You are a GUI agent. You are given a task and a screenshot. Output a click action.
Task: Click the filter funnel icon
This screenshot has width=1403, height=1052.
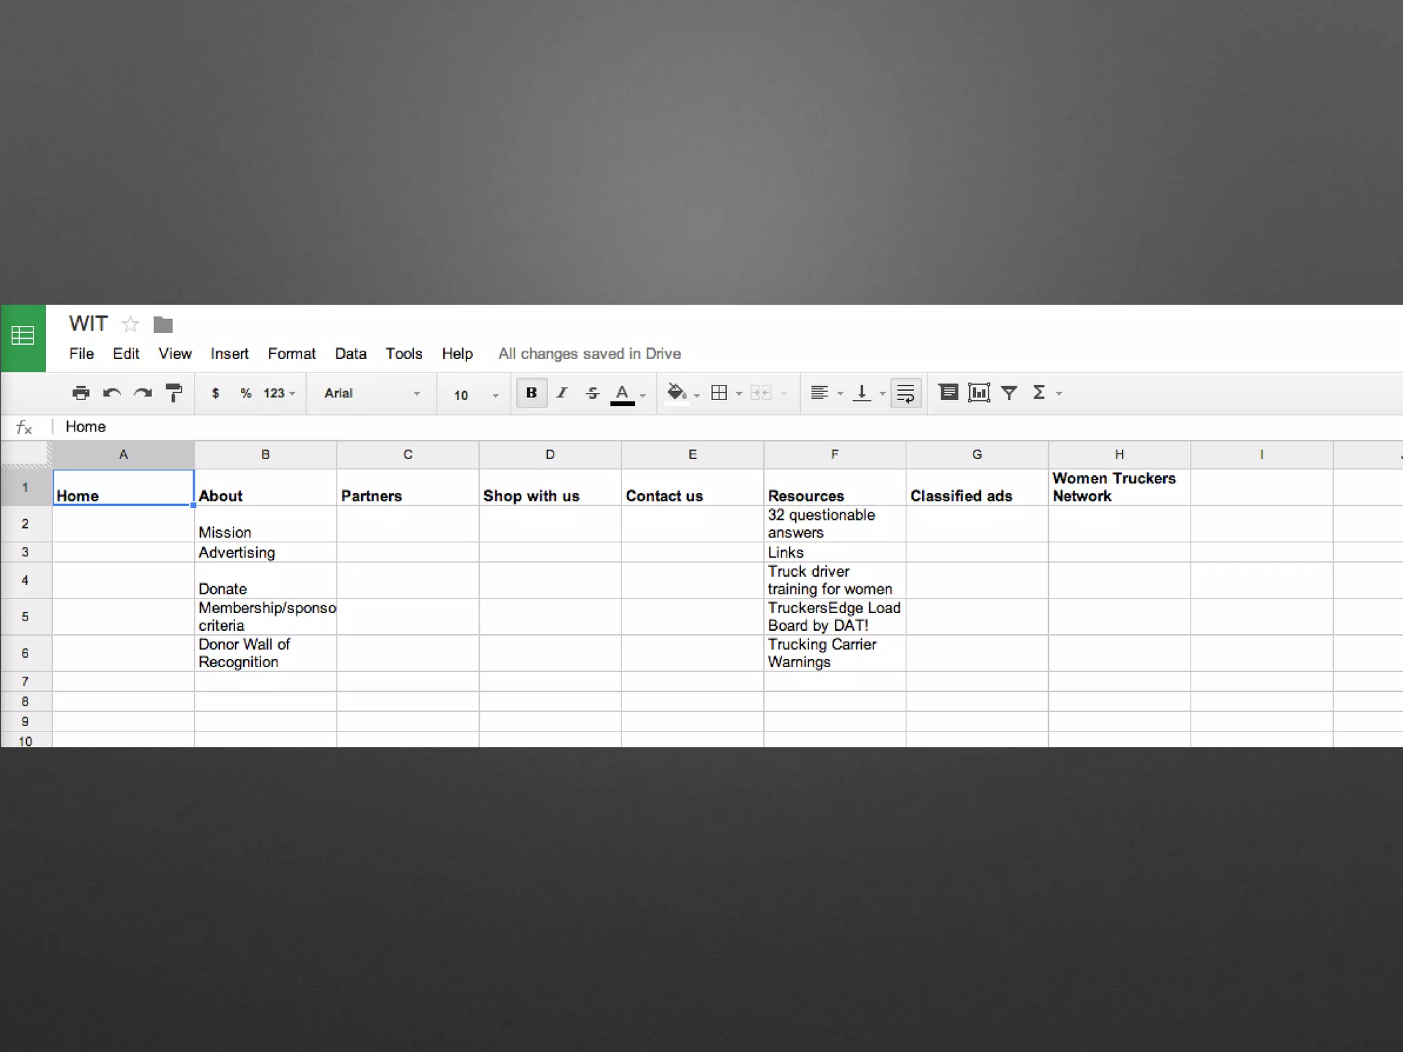coord(1009,392)
